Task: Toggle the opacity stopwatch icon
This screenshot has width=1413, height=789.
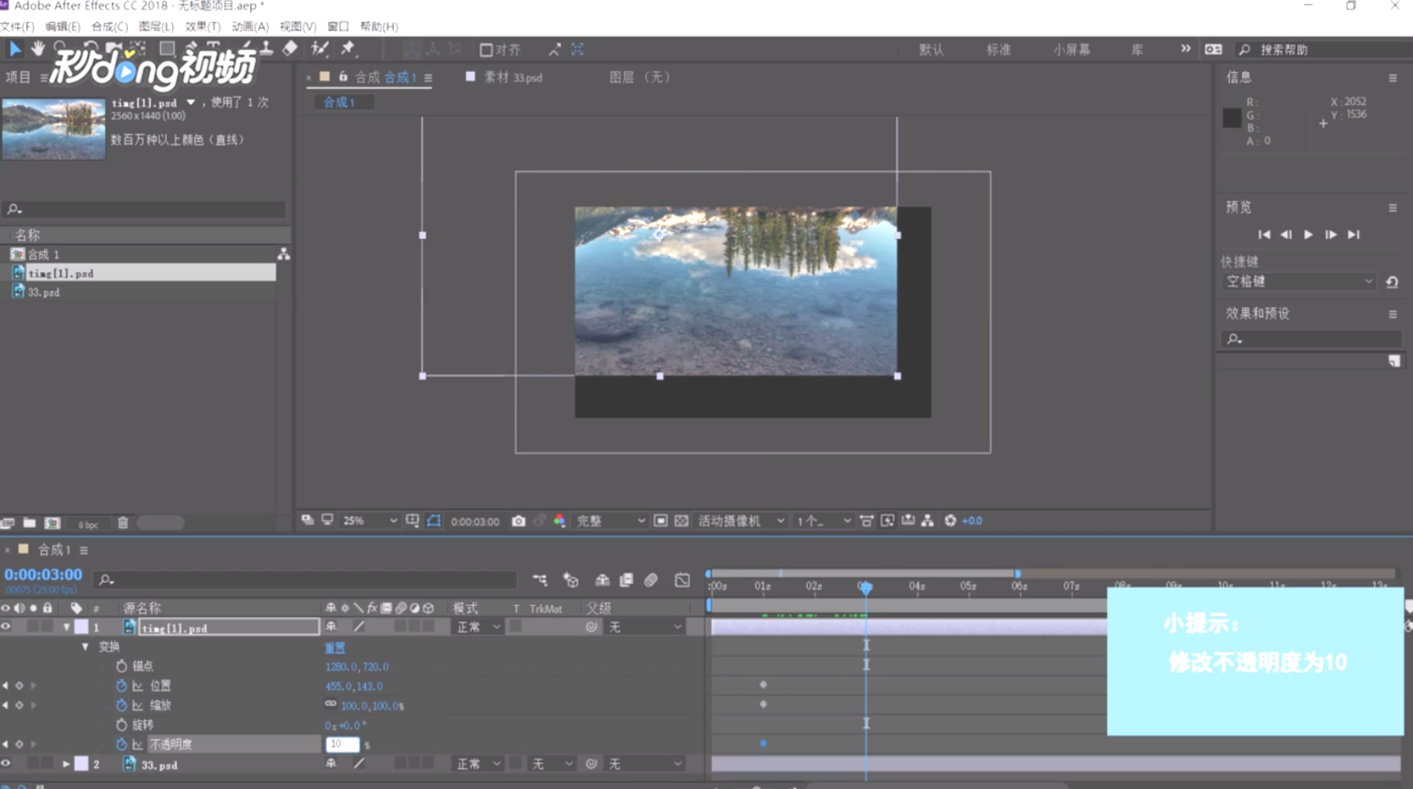Action: pos(122,744)
